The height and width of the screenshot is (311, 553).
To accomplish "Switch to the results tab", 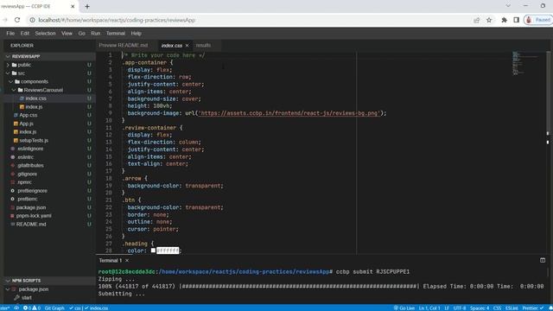I will coord(204,45).
